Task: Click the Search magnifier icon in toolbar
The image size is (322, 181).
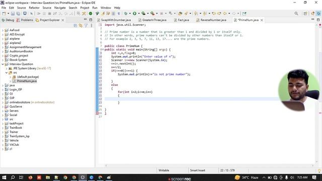Action: [x=296, y=14]
